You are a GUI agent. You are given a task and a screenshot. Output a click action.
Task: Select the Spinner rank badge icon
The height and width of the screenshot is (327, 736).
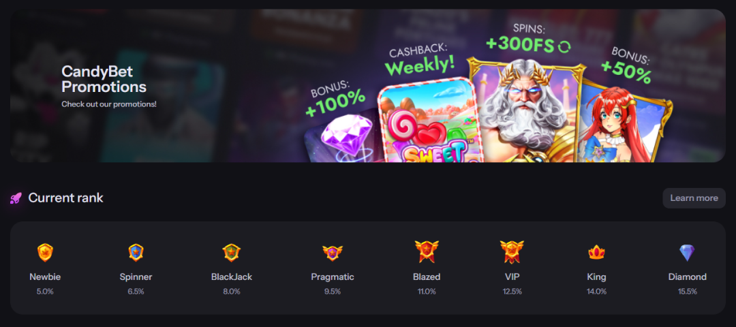tap(136, 253)
